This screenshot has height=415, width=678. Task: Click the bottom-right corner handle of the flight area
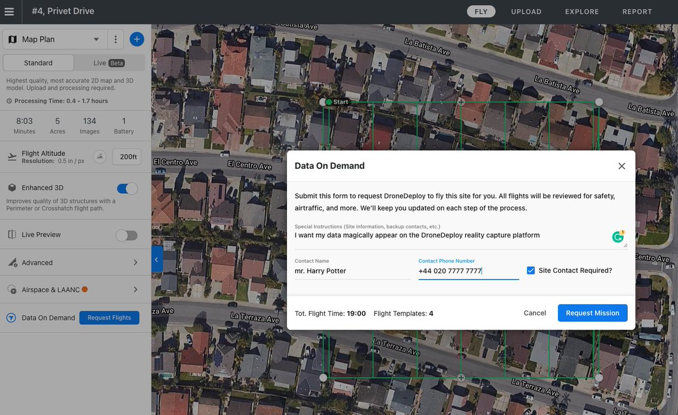pos(599,377)
